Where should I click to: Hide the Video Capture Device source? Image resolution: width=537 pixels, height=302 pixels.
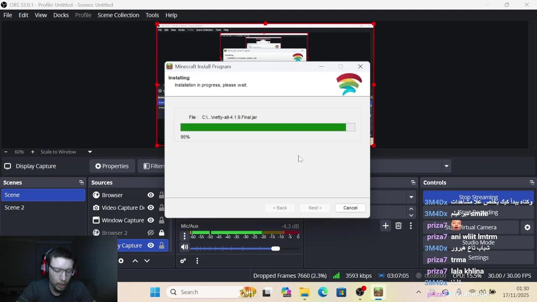coord(151,208)
